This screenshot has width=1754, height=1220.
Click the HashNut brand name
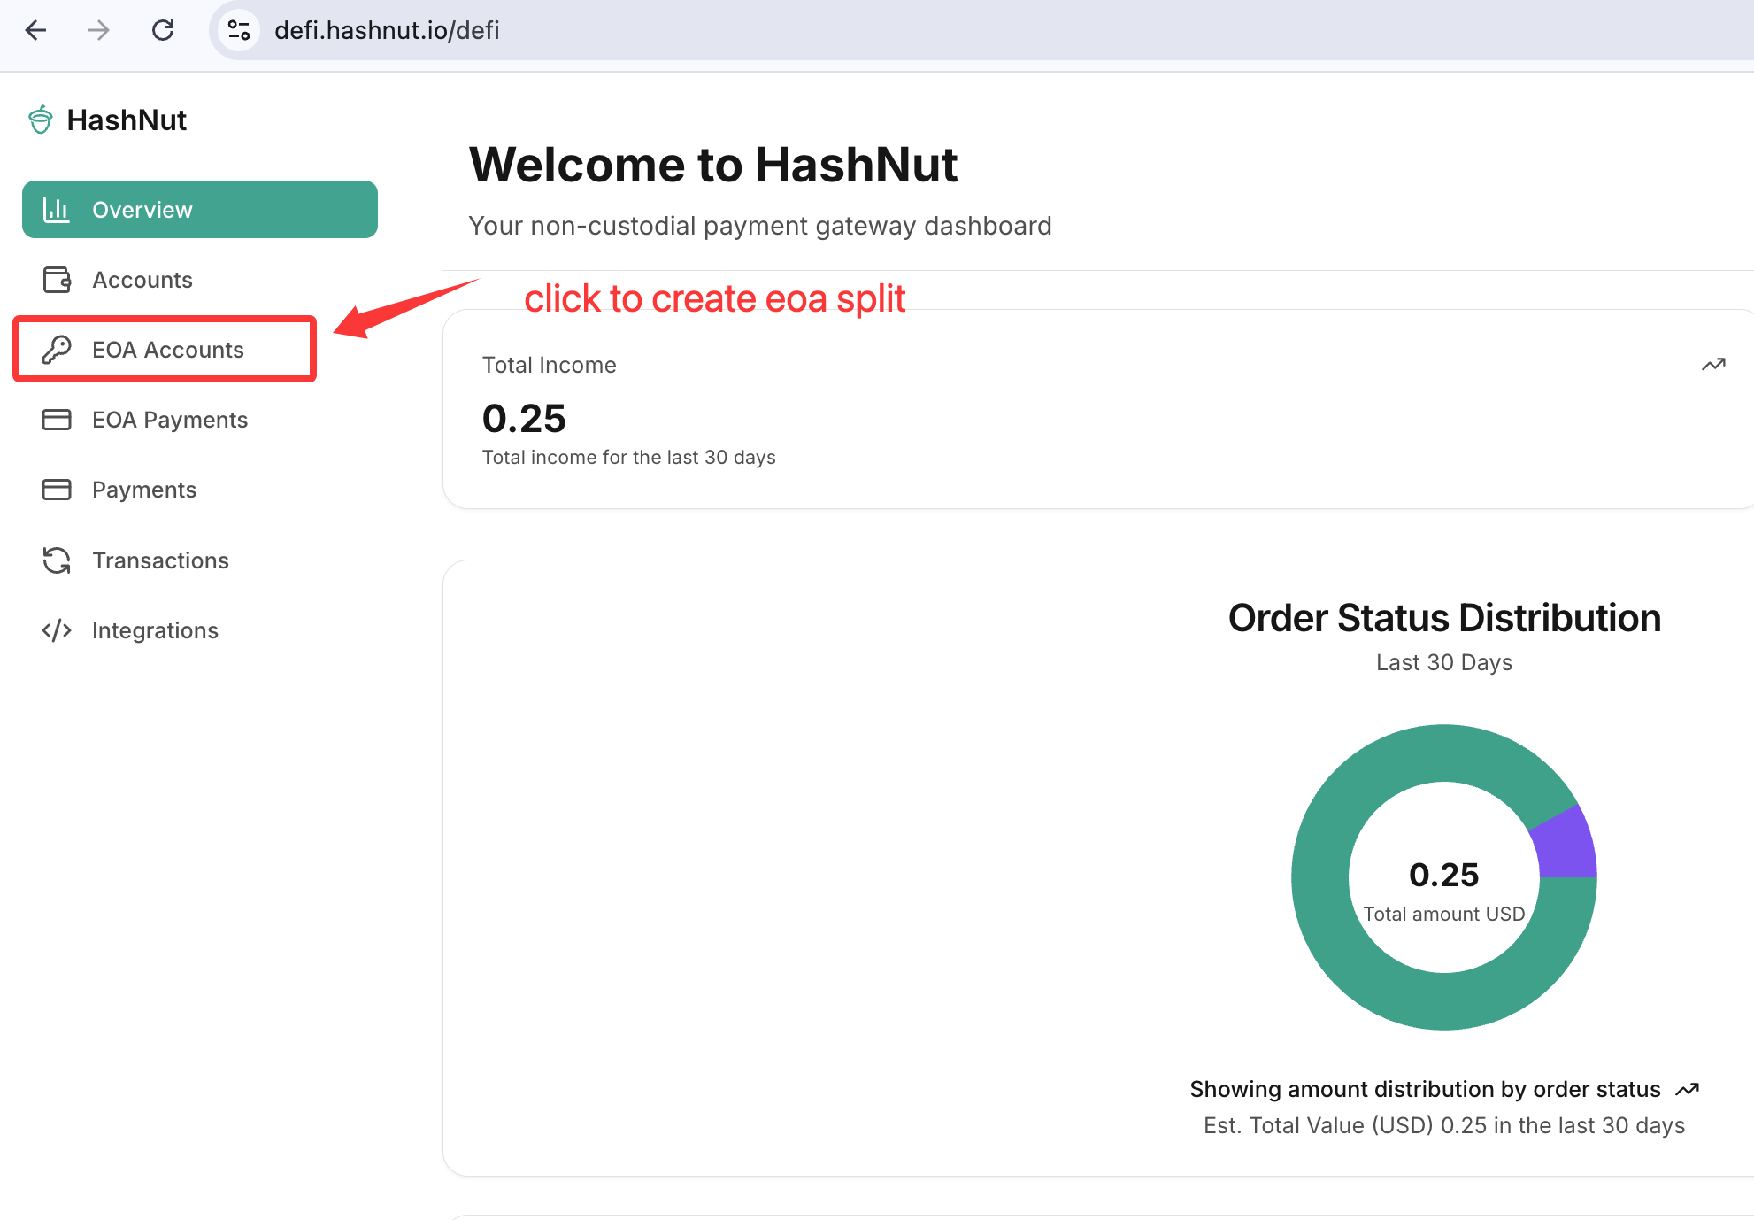127,120
